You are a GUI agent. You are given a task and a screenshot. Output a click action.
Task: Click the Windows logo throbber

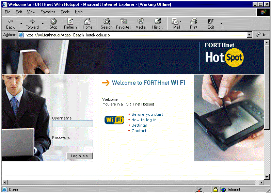click(x=263, y=12)
